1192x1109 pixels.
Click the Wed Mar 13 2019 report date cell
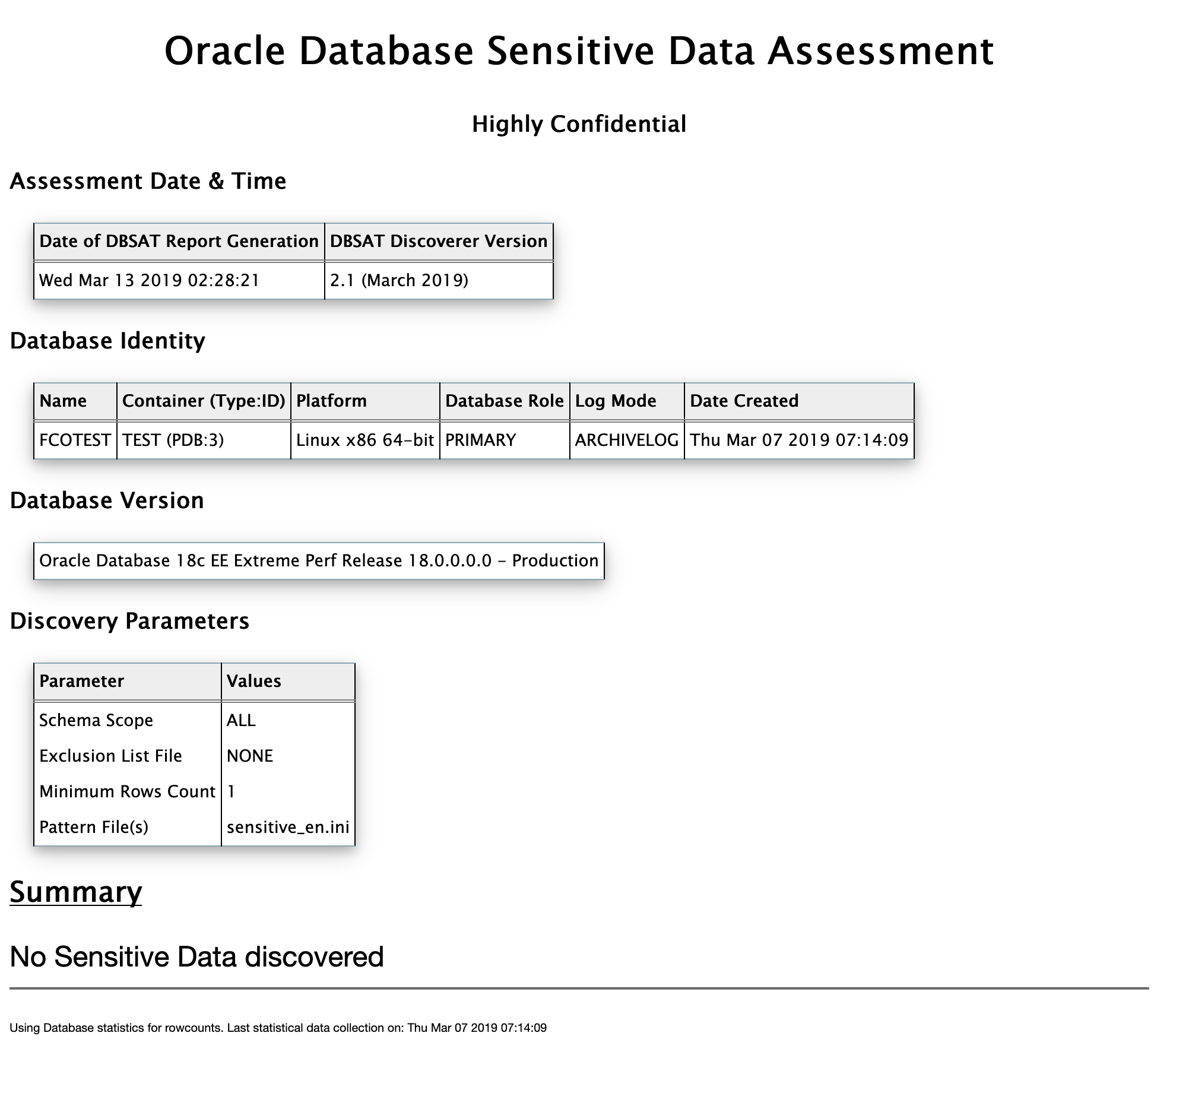(150, 280)
